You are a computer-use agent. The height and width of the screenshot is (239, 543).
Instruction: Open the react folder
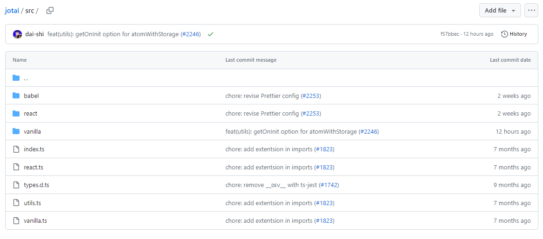[x=30, y=113]
